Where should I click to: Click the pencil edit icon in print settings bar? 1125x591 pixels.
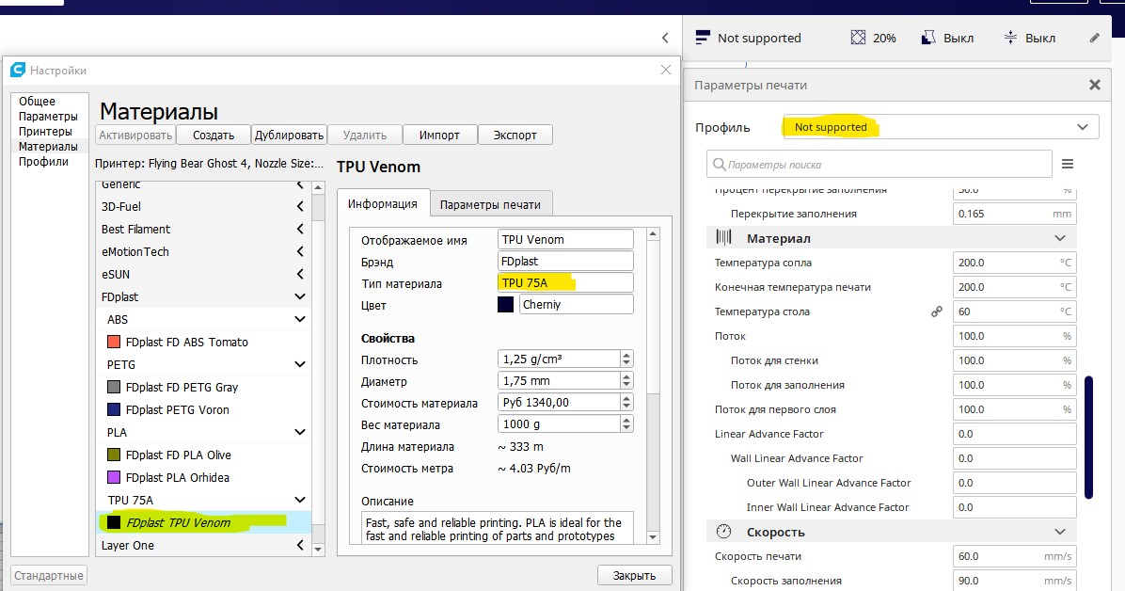(x=1094, y=38)
